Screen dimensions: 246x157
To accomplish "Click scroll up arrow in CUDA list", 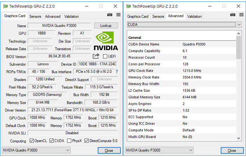I will point(239,33).
